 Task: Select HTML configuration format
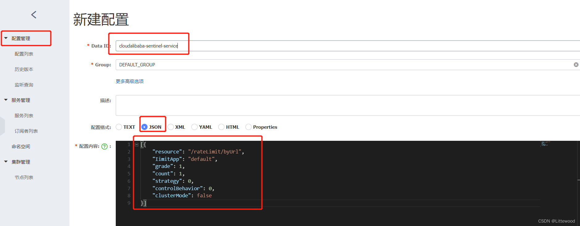221,127
